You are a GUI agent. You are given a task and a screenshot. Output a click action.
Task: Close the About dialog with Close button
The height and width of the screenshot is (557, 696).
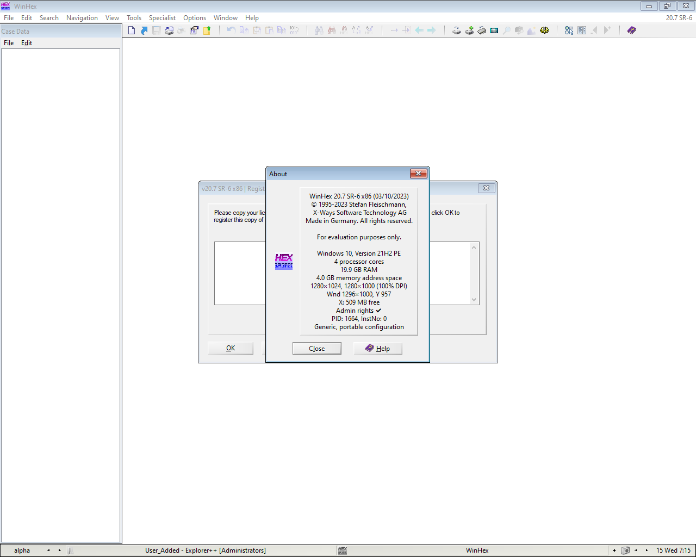[x=317, y=349]
